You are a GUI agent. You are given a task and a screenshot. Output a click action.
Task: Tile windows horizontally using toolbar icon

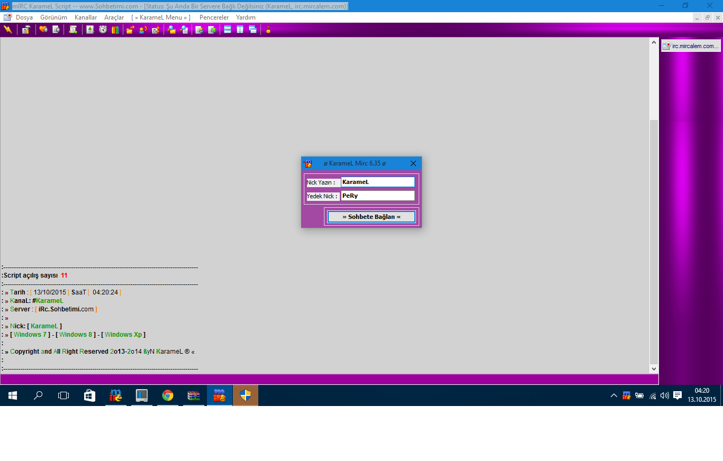tap(228, 30)
